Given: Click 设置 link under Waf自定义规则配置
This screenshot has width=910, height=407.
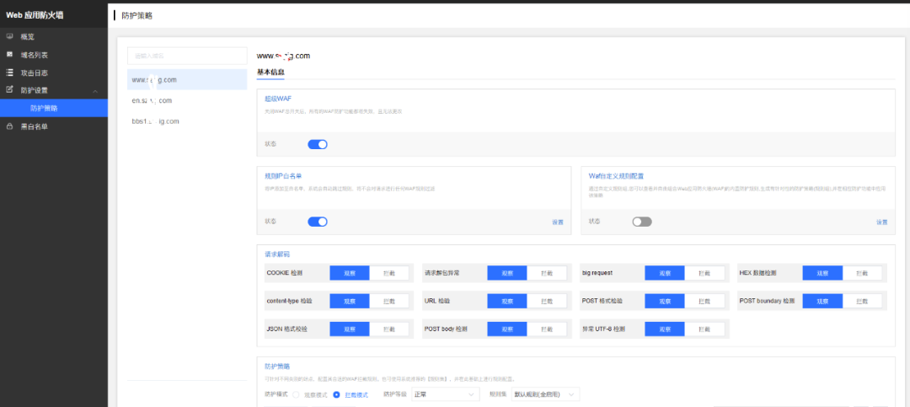Looking at the screenshot, I should click(x=881, y=222).
